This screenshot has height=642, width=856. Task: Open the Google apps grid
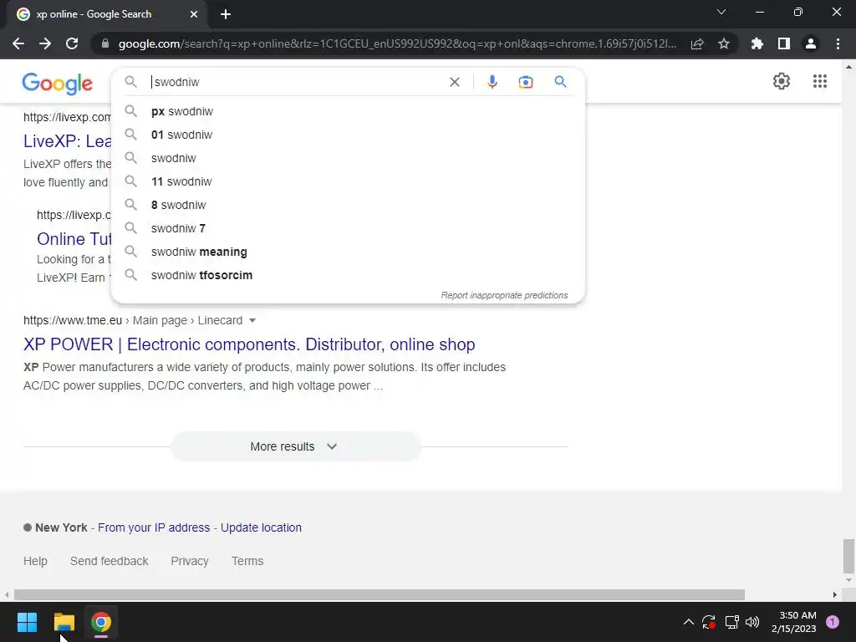tap(819, 81)
